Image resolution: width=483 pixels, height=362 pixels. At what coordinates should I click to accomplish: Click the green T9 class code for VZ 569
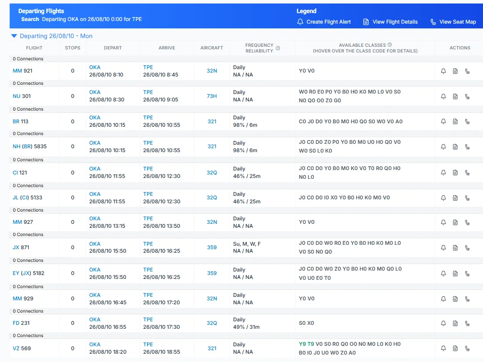[x=311, y=344]
